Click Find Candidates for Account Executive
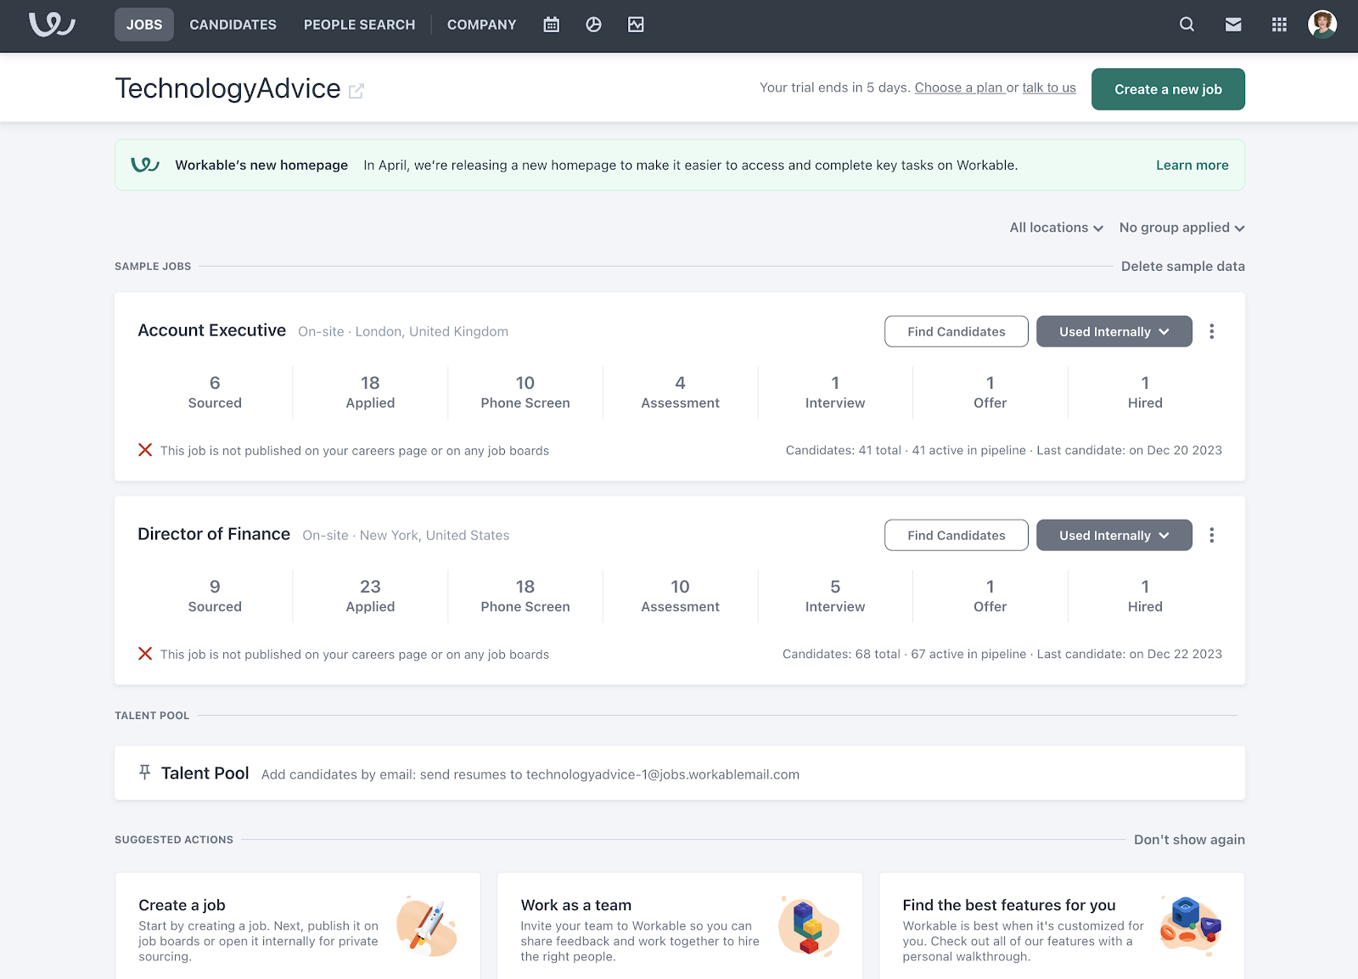This screenshot has width=1358, height=979. tap(957, 331)
